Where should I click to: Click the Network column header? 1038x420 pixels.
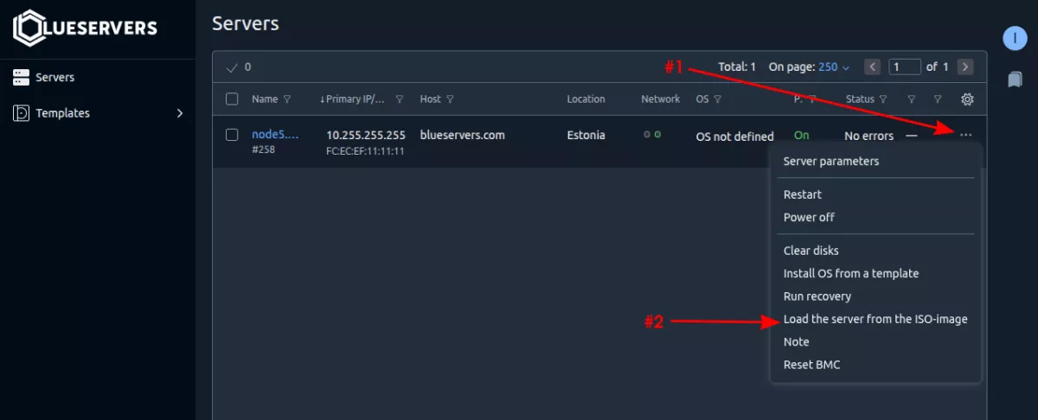pyautogui.click(x=661, y=99)
